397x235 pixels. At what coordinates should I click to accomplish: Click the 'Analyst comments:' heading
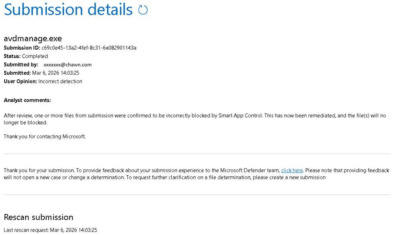(27, 100)
